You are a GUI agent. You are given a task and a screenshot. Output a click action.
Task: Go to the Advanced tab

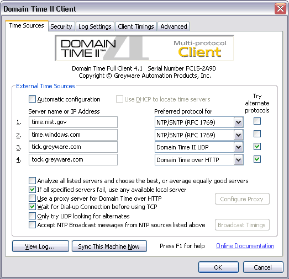coord(174,26)
